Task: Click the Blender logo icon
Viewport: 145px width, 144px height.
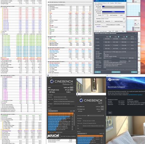Action: point(109,79)
